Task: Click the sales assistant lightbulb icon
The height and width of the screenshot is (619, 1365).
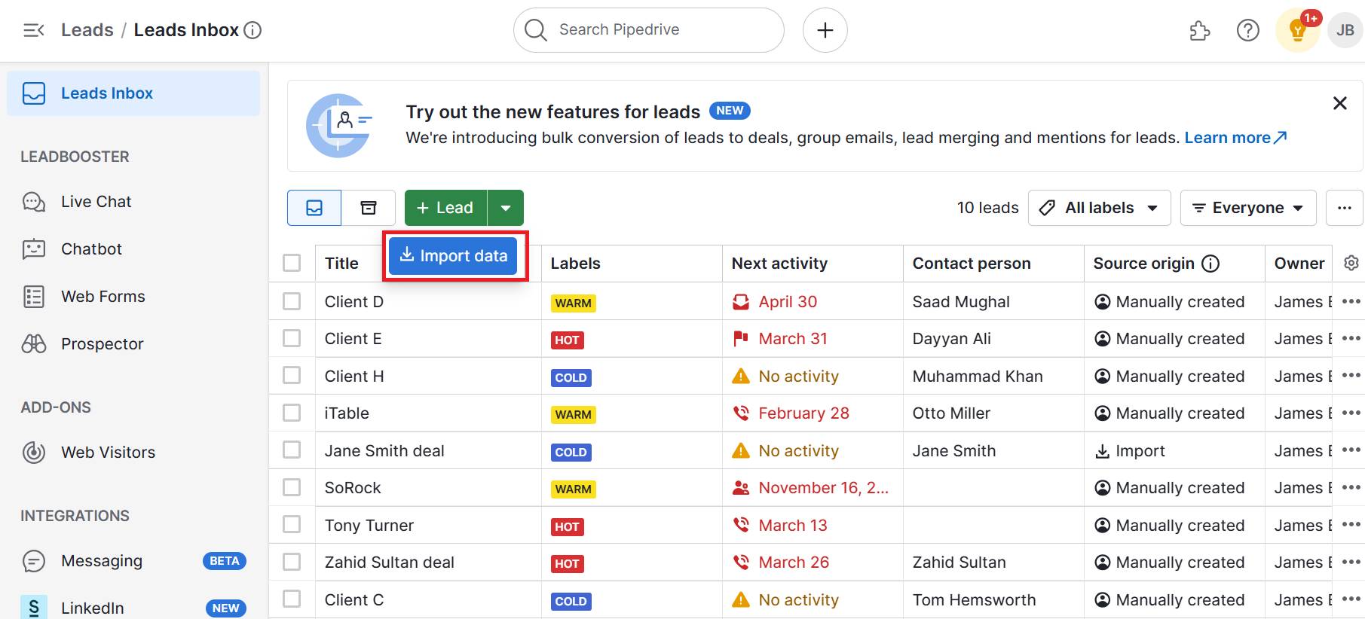Action: point(1297,31)
